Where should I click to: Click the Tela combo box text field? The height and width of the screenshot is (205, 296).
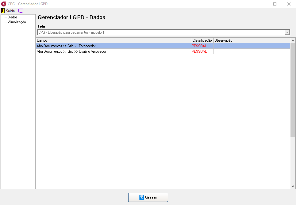[x=161, y=32]
